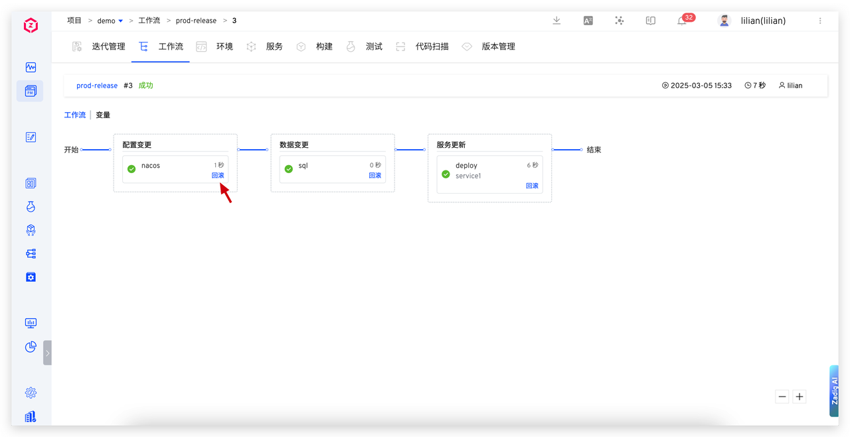Open the test flask sidebar icon
This screenshot has height=437, width=850.
point(31,207)
